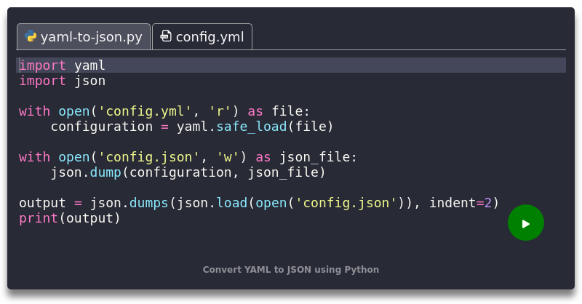582x304 pixels.
Task: Click the 'import json' line
Action: pos(63,81)
